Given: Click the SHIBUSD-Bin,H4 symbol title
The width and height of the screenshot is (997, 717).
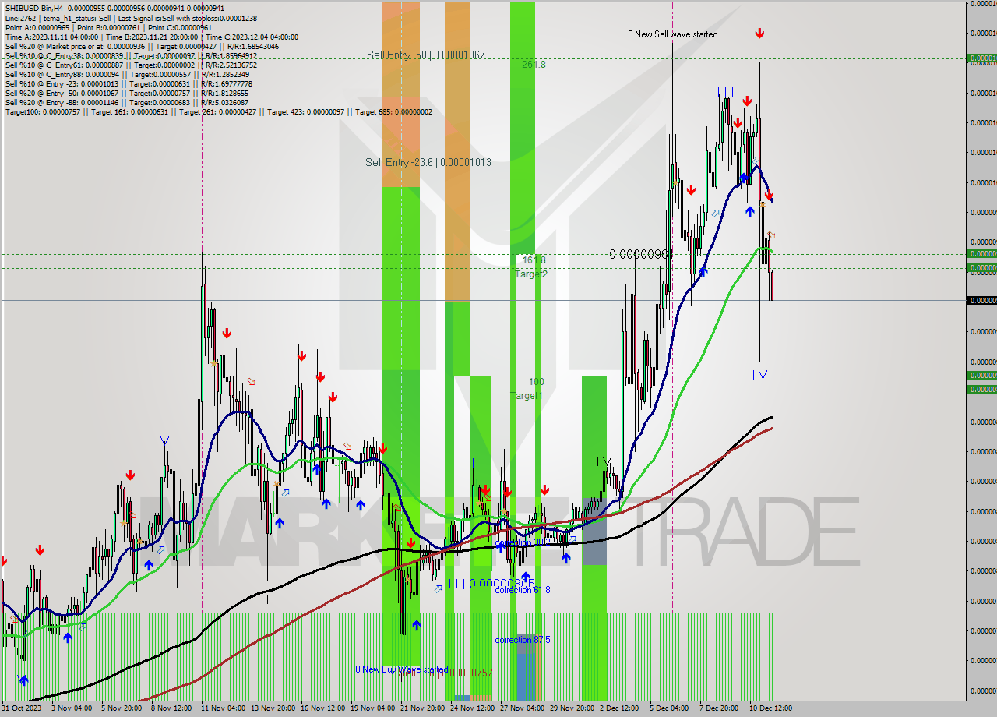Looking at the screenshot, I should pyautogui.click(x=33, y=9).
